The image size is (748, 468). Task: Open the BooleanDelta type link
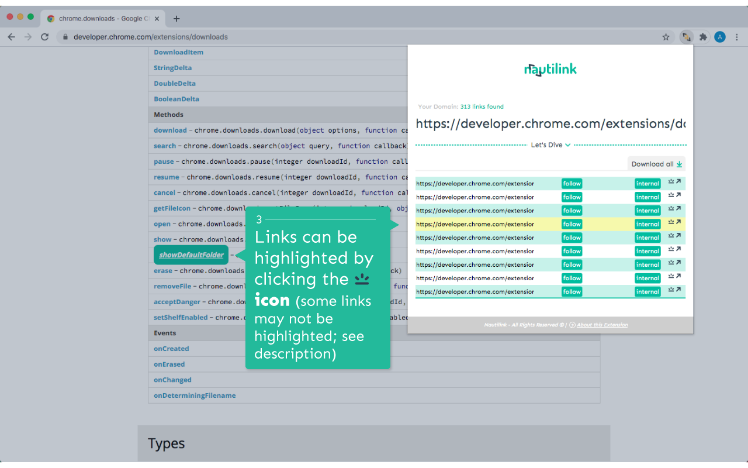click(176, 99)
